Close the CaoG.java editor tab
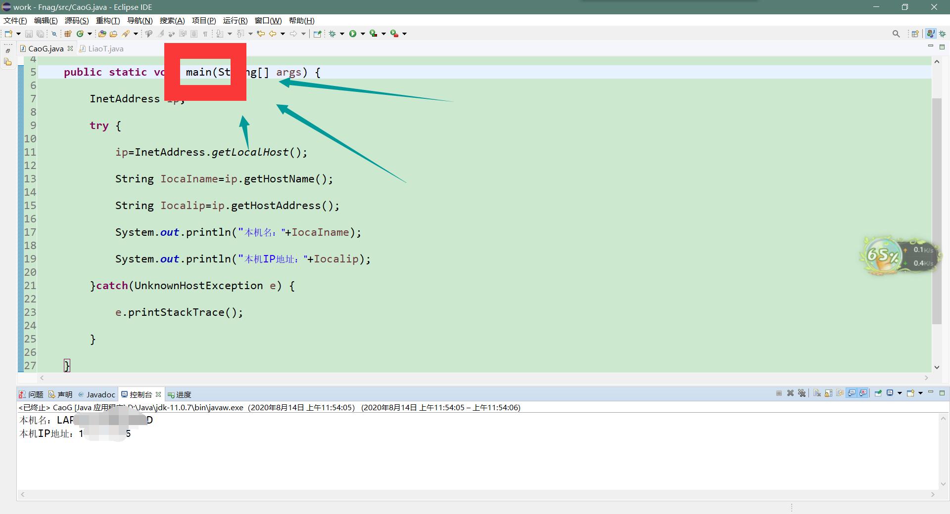The height and width of the screenshot is (514, 950). 70,48
